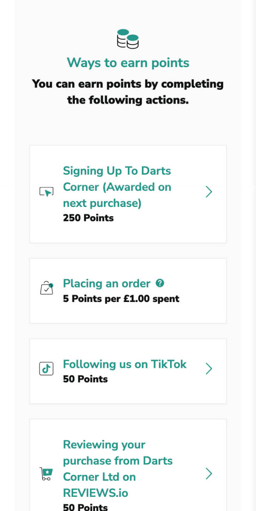The width and height of the screenshot is (256, 511).
Task: Expand the Signing Up To Darts Corner chevron
Action: point(209,192)
